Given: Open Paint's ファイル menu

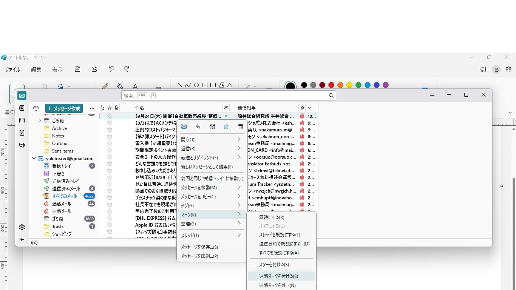Looking at the screenshot, I should 12,69.
